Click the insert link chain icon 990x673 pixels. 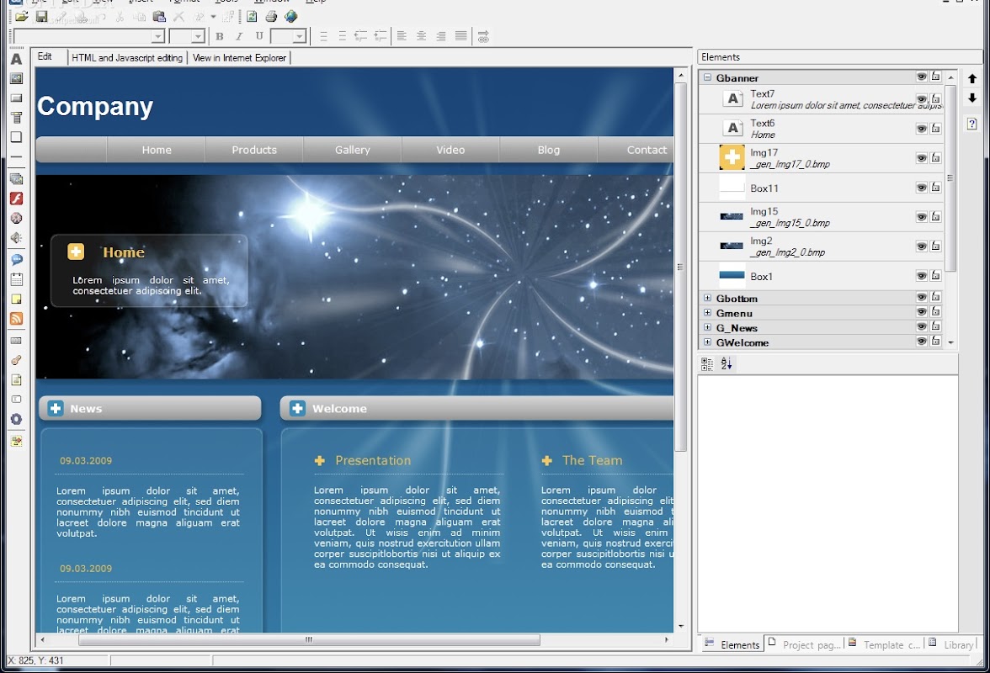pyautogui.click(x=483, y=36)
